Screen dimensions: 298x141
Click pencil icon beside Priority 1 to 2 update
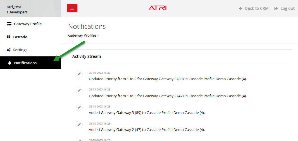pyautogui.click(x=79, y=74)
